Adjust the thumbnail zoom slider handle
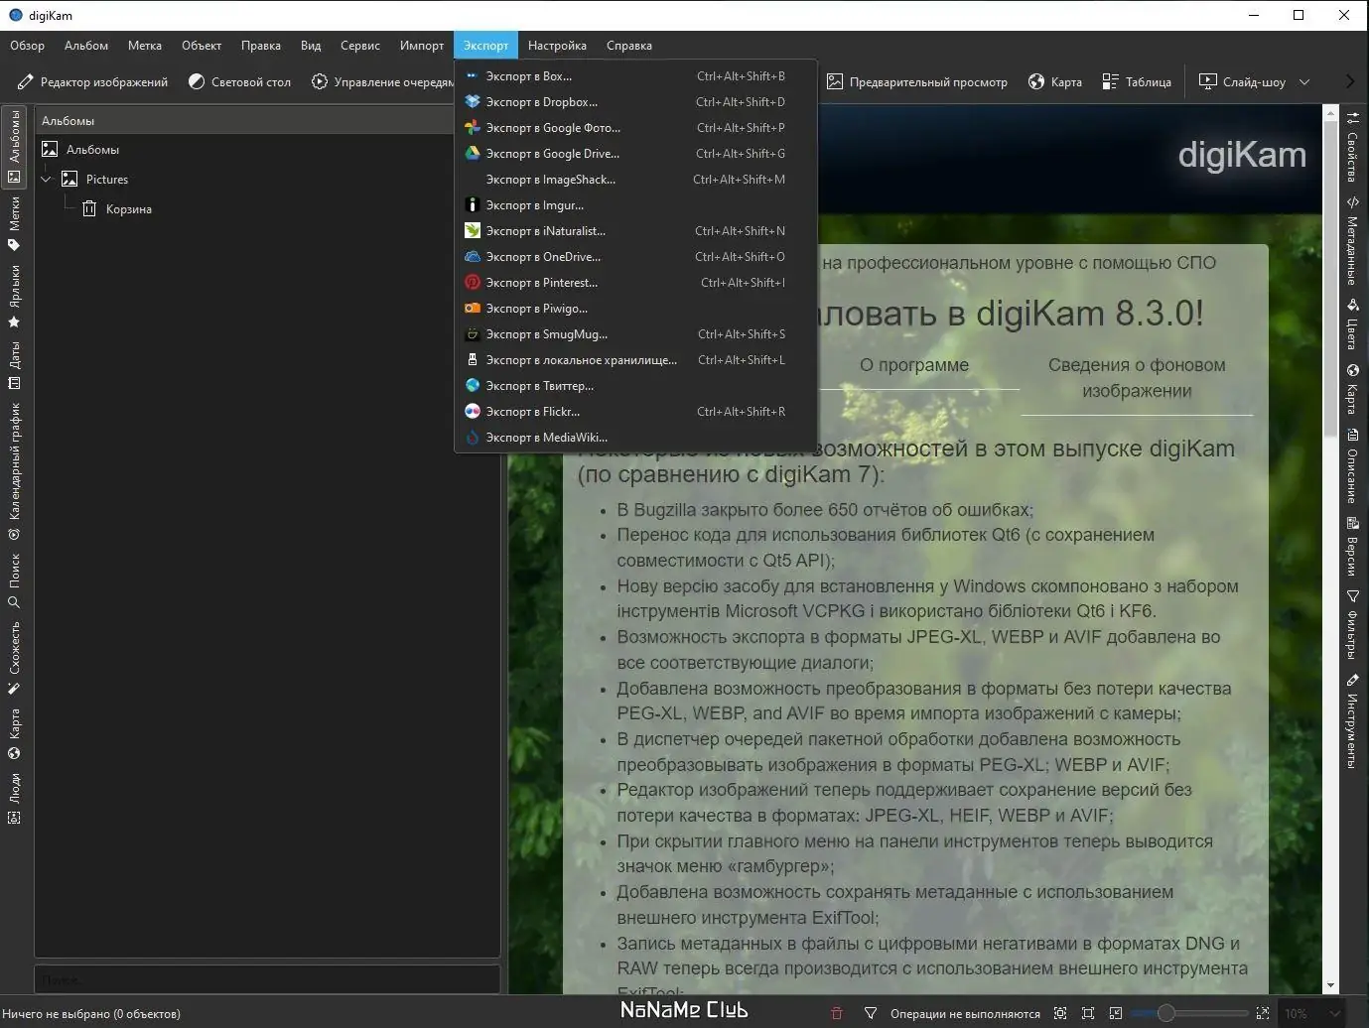This screenshot has height=1028, width=1369. [x=1166, y=1013]
